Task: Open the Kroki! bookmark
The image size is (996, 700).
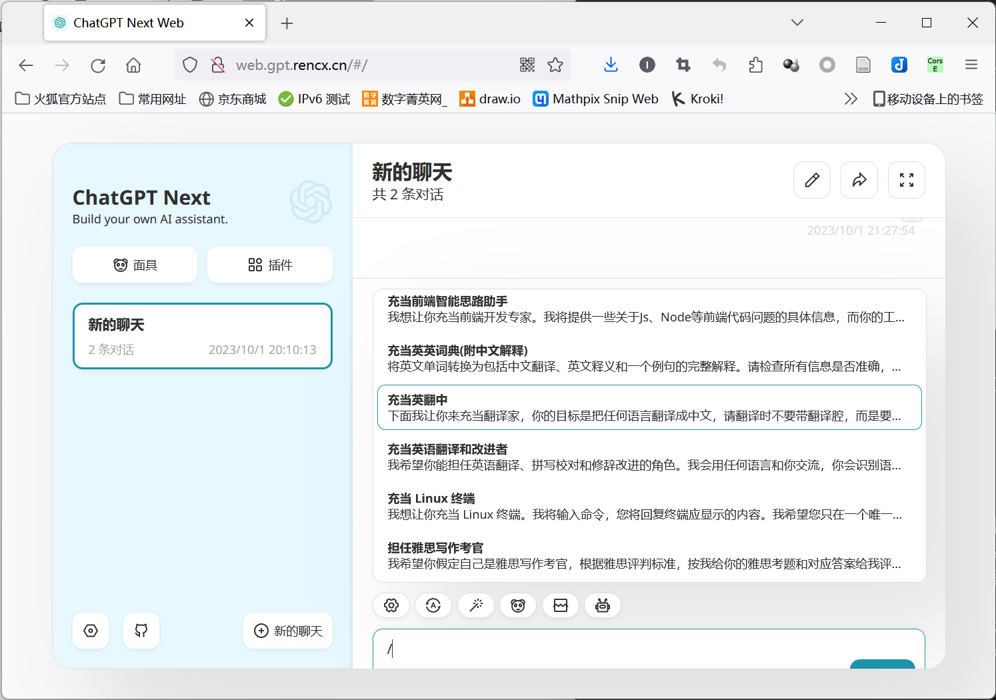Action: [697, 99]
